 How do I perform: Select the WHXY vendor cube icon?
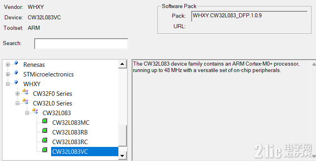pyautogui.click(x=16, y=82)
